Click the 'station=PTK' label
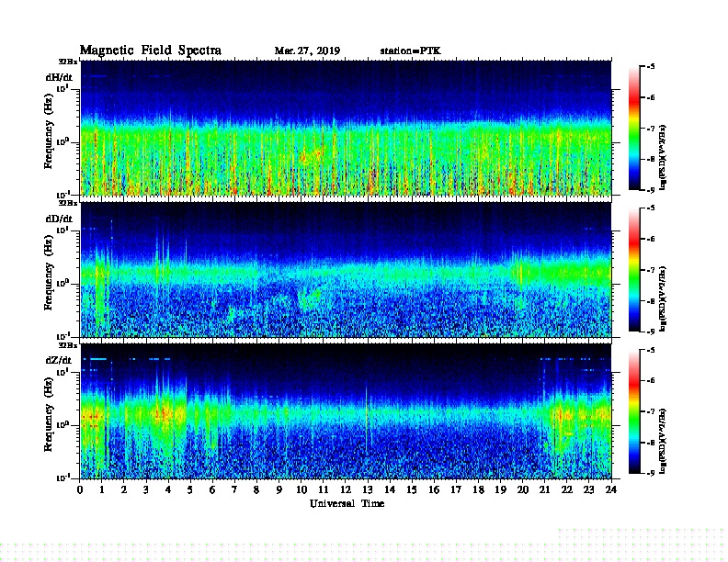The image size is (728, 562). click(x=411, y=51)
